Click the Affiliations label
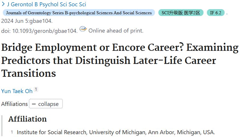Image resolution: width=240 pixels, height=137 pixels. [14, 104]
